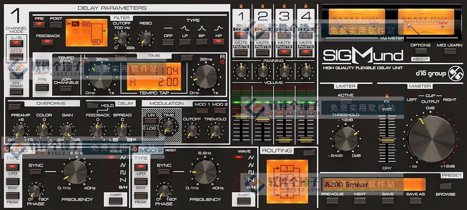
Task: Open the OPTIONS menu
Action: tap(421, 52)
